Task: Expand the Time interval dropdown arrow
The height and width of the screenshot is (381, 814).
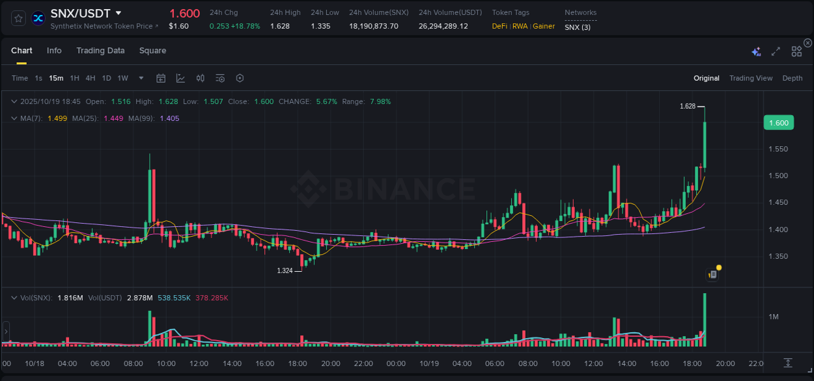Action: tap(140, 78)
